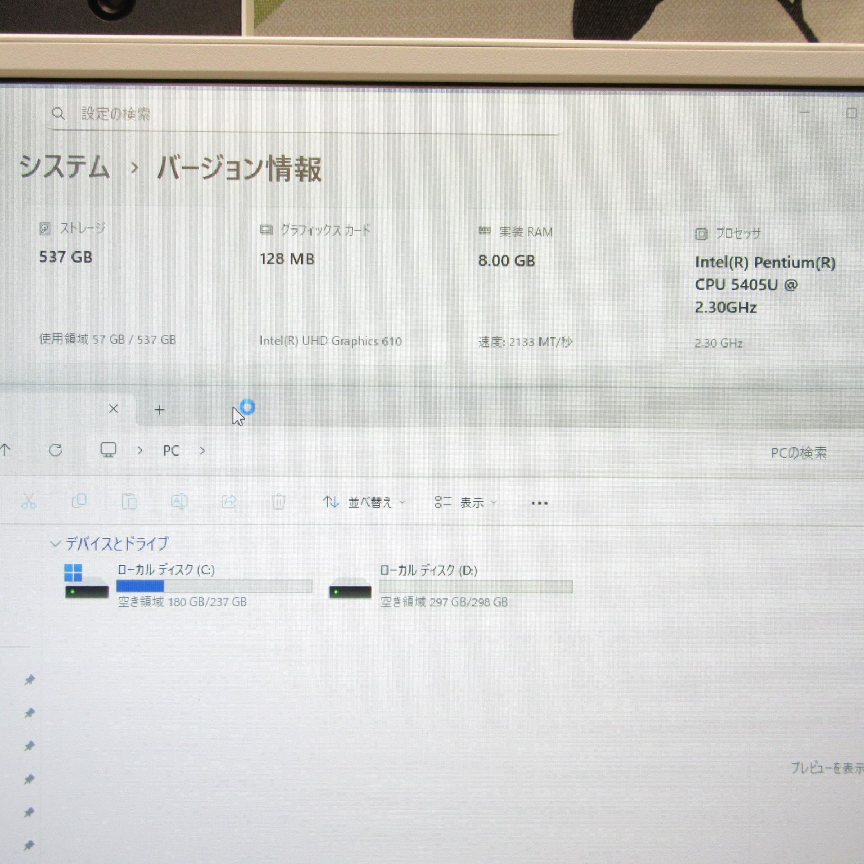Click the Copy icon in Explorer toolbar
Image resolution: width=864 pixels, height=864 pixels.
(x=79, y=501)
